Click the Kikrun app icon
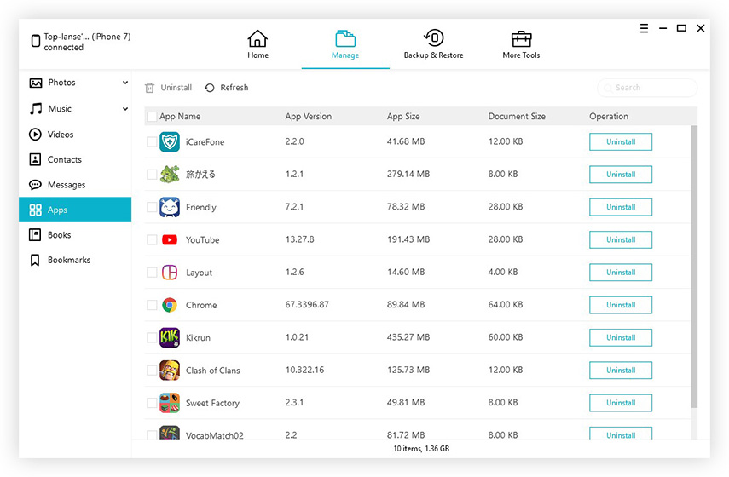This screenshot has height=477, width=729. coord(170,337)
